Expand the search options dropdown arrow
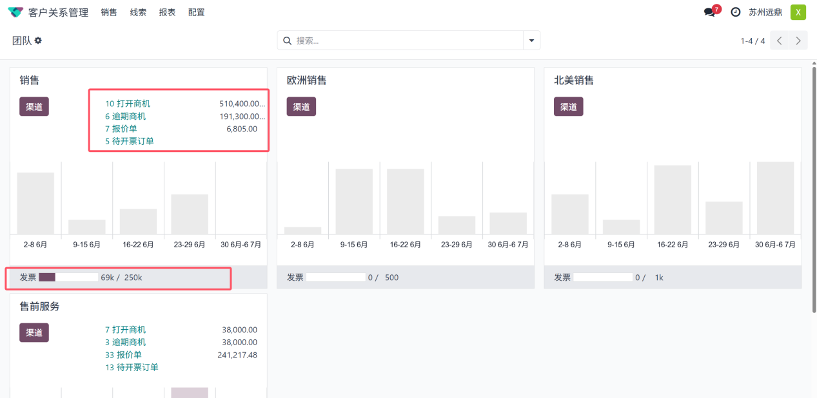The image size is (817, 398). [x=531, y=41]
